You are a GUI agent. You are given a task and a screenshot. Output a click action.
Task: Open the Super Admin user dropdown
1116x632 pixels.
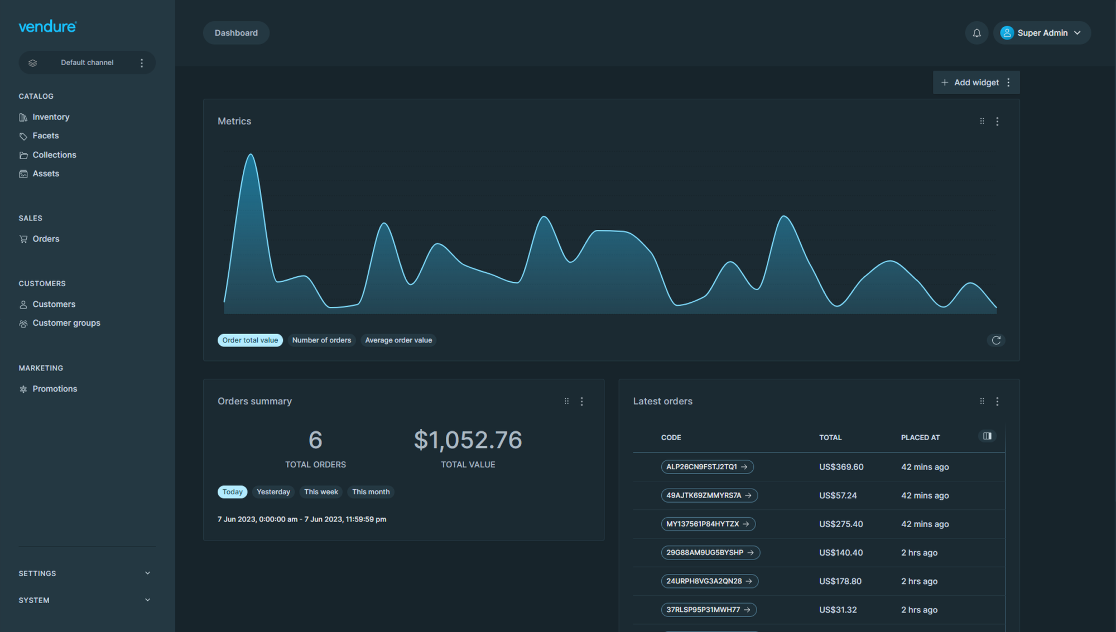(x=1042, y=33)
